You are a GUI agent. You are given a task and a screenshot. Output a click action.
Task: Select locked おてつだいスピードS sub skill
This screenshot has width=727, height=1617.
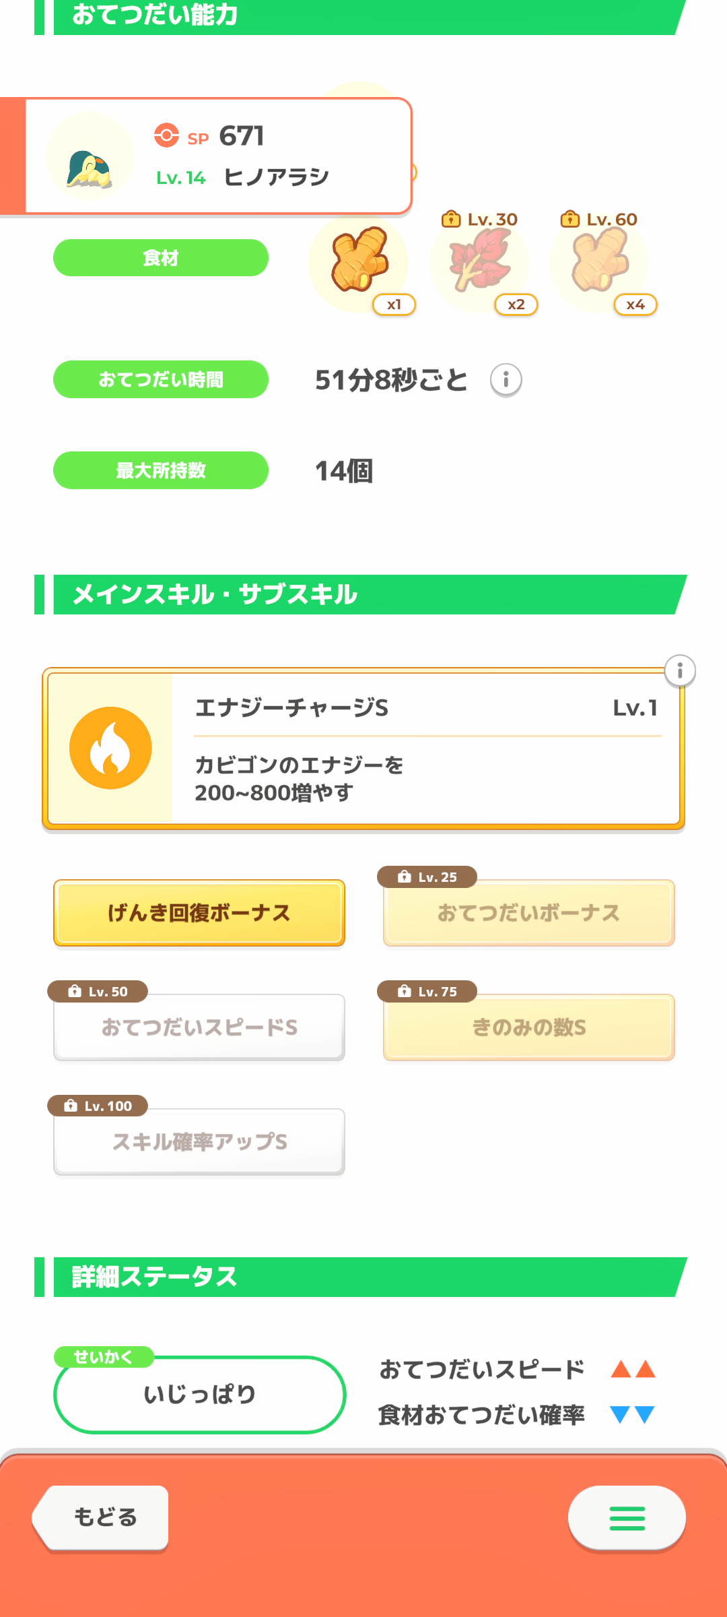(x=199, y=1027)
